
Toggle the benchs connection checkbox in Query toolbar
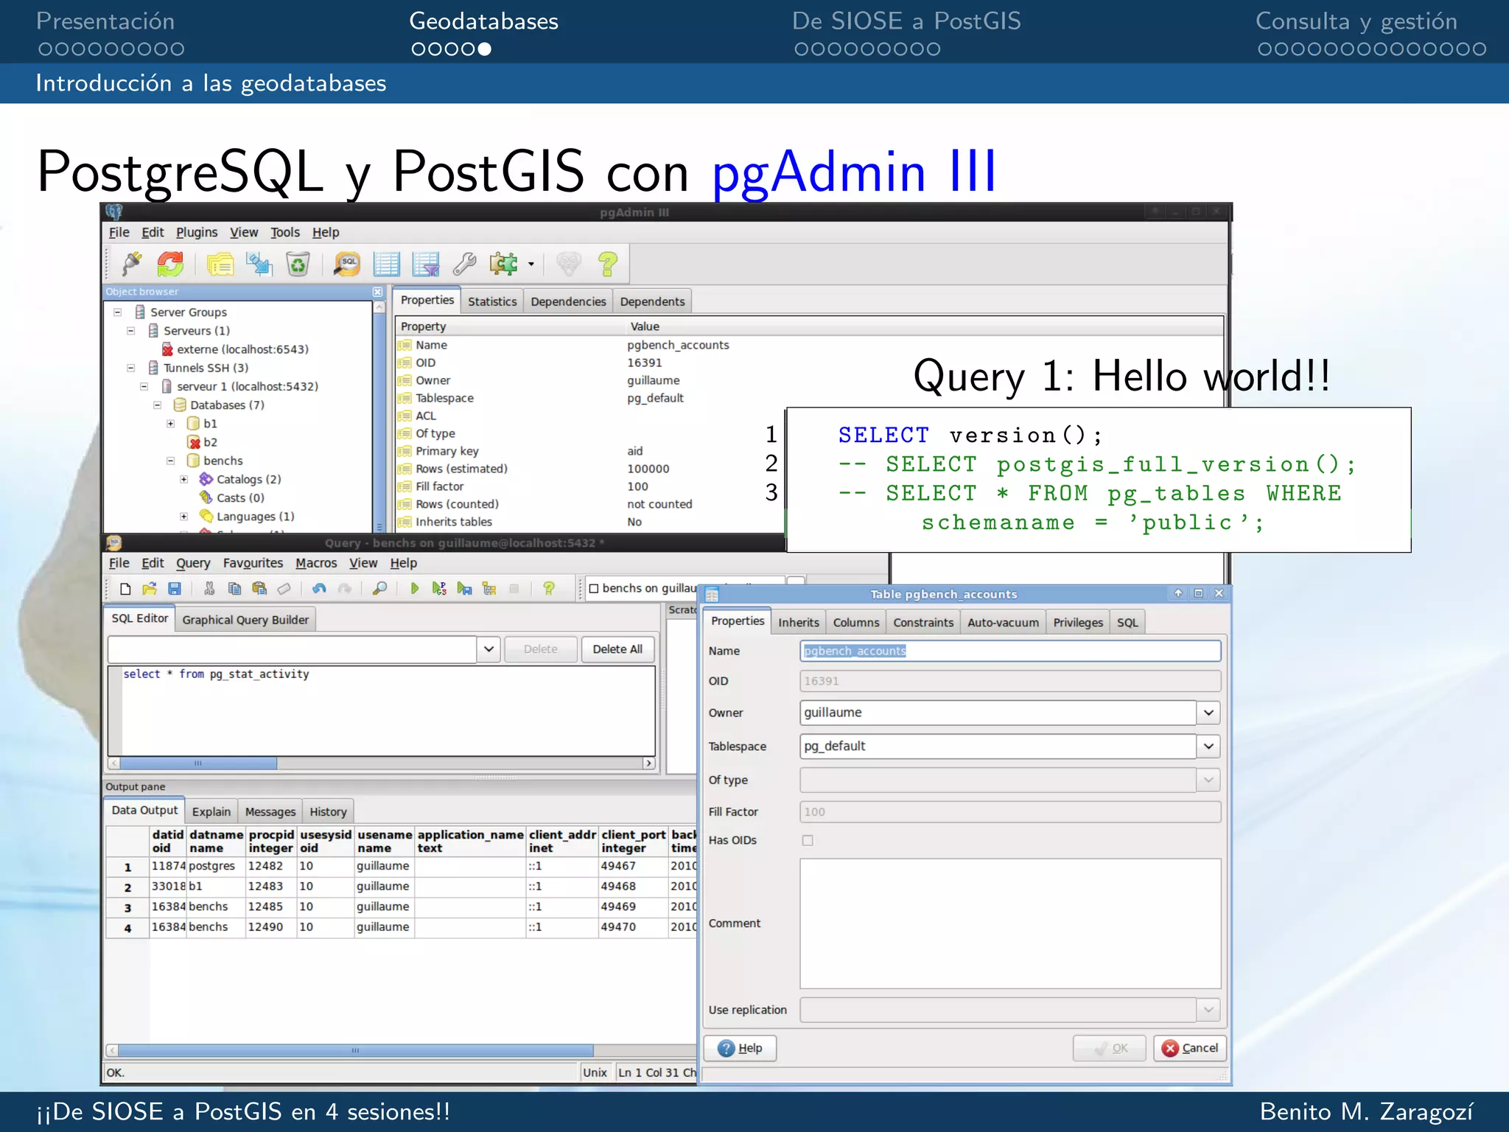click(x=594, y=588)
